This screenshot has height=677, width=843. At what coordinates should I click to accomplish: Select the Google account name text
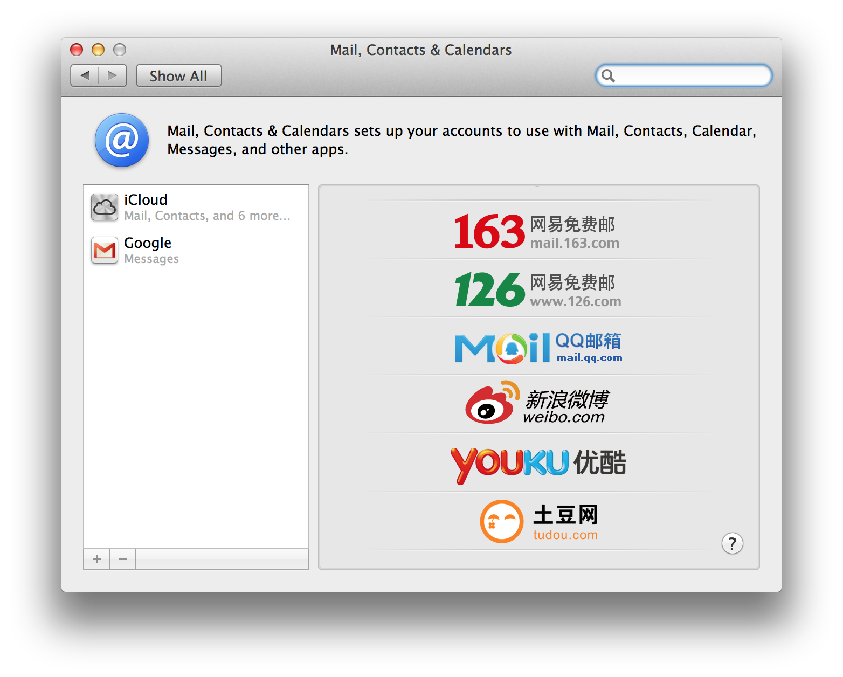click(x=148, y=243)
